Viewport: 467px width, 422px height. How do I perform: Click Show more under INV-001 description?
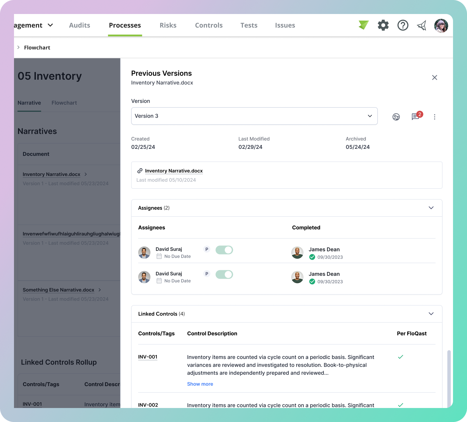[x=200, y=384]
